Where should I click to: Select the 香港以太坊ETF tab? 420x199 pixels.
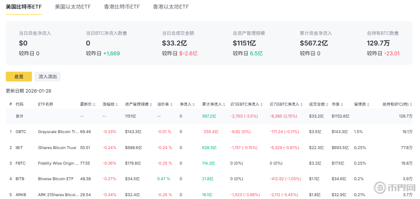pyautogui.click(x=171, y=7)
